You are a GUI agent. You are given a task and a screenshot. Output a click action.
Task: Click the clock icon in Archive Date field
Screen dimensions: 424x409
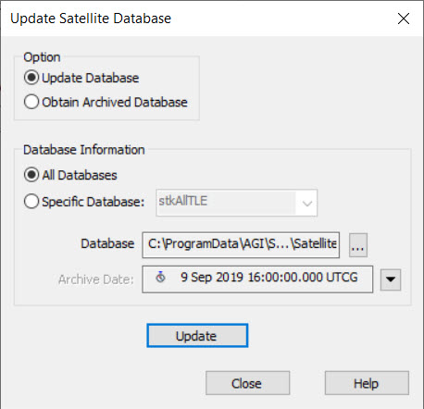(x=160, y=277)
